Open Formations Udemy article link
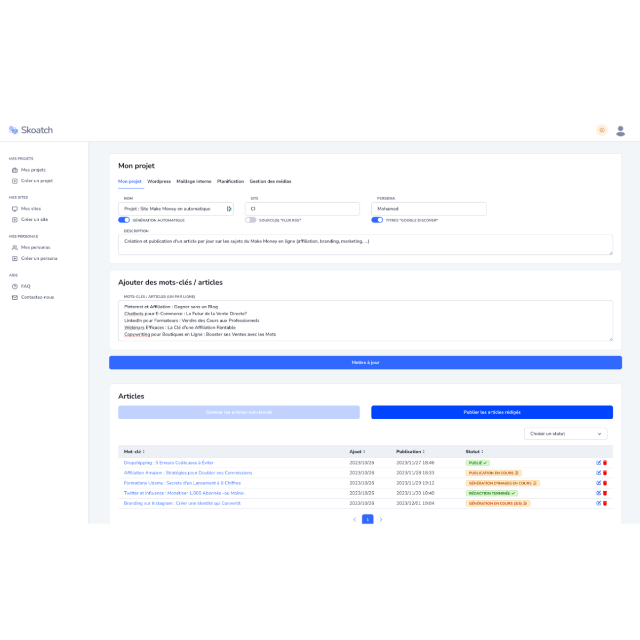The height and width of the screenshot is (640, 640). pyautogui.click(x=182, y=483)
